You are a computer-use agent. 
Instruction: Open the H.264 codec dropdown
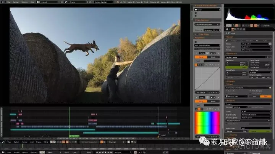pyautogui.click(x=256, y=111)
